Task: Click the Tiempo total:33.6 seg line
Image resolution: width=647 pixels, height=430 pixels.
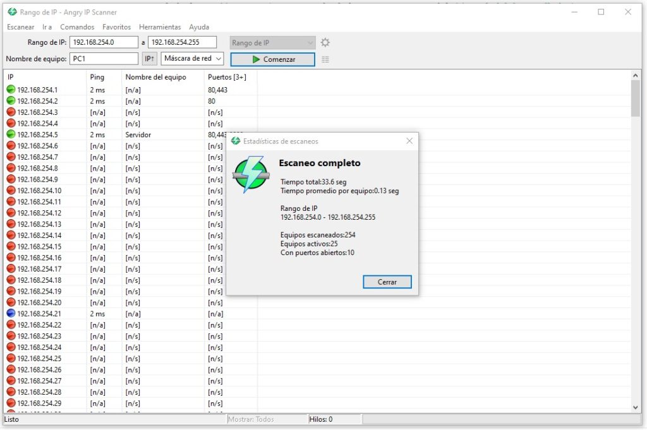Action: (x=313, y=182)
